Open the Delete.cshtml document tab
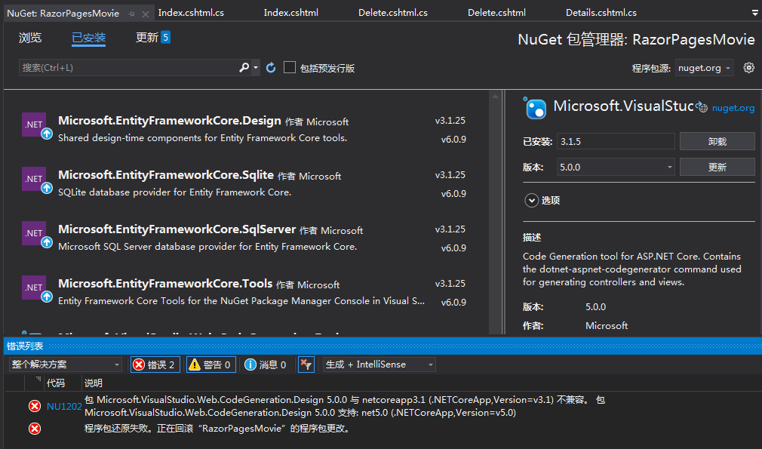This screenshot has height=449, width=762. coord(496,13)
